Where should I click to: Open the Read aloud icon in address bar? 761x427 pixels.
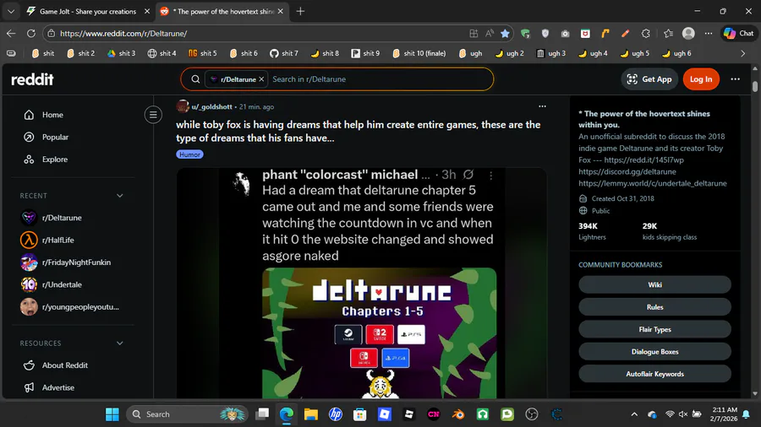(490, 34)
